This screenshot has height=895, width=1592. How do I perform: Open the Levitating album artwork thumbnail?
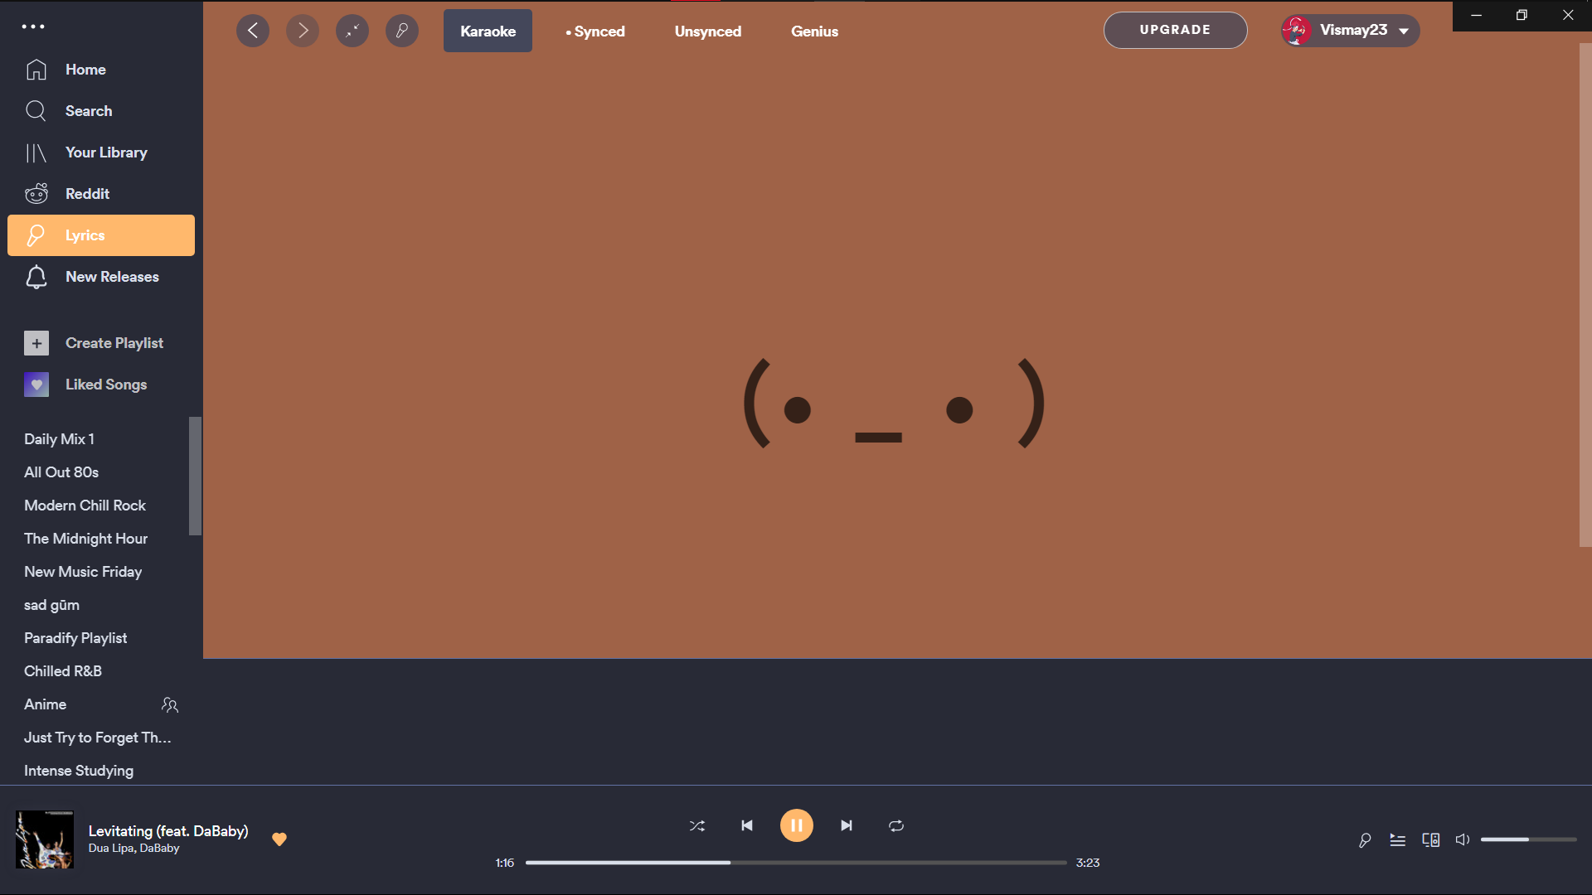pyautogui.click(x=44, y=841)
